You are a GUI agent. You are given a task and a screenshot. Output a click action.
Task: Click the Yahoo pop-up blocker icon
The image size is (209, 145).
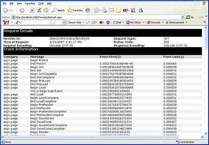tap(93, 23)
